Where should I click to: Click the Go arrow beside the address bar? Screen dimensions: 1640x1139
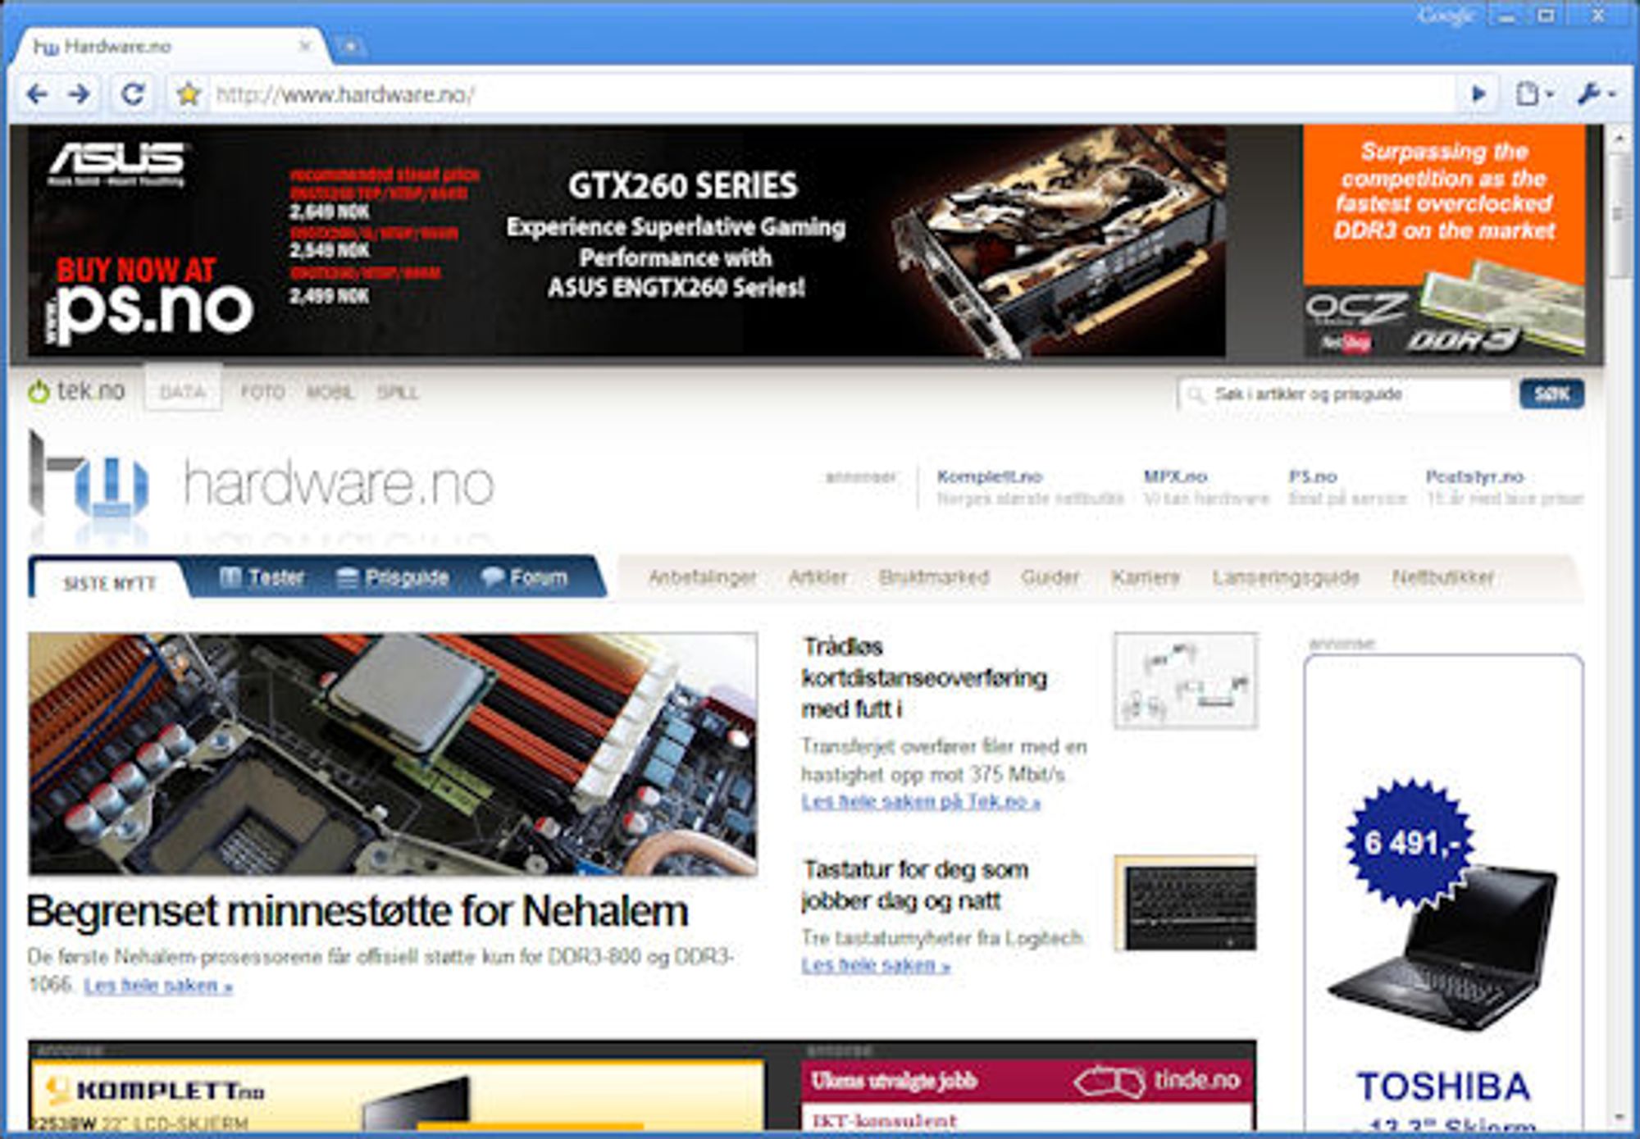pos(1478,94)
